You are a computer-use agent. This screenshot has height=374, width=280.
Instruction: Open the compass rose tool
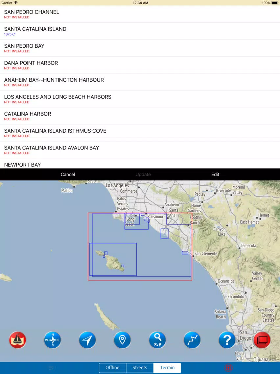coord(52,340)
